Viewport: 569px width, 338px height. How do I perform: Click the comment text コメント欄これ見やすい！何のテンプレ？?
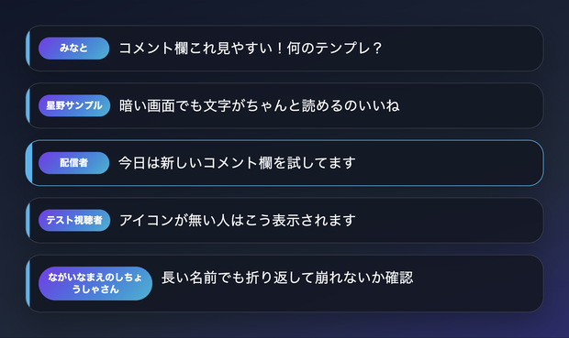click(251, 49)
